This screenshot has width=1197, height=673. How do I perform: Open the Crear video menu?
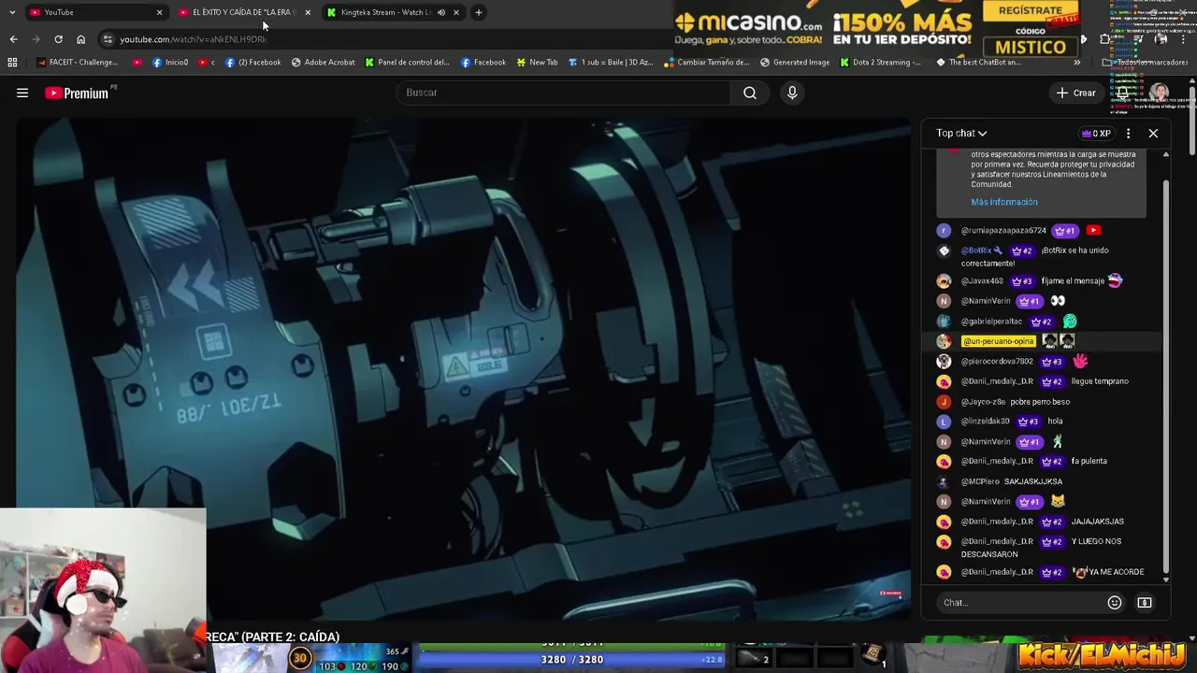tap(1075, 93)
